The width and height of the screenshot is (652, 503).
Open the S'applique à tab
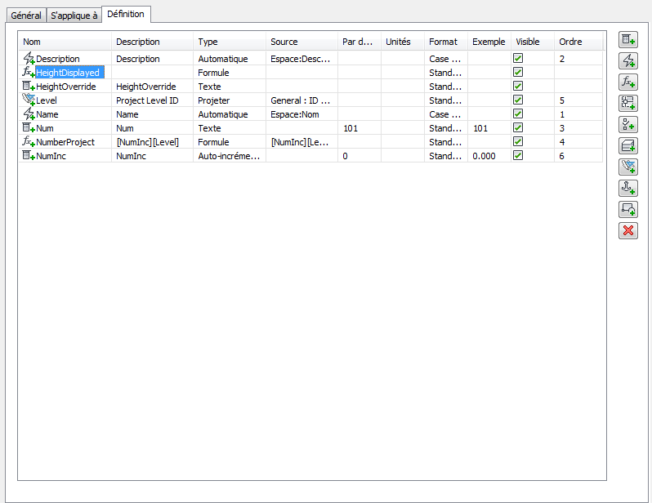(x=74, y=16)
